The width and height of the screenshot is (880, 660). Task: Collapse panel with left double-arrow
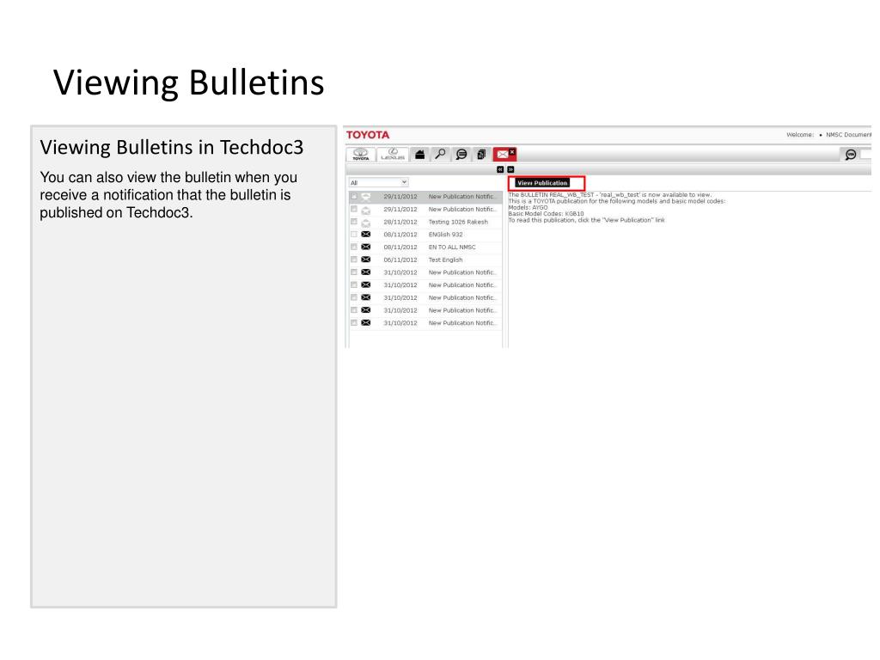[x=500, y=169]
